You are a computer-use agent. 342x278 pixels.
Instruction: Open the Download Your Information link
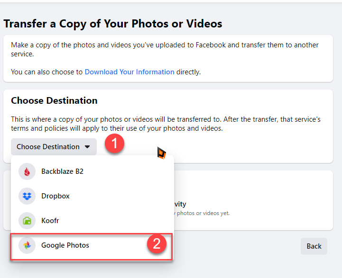pyautogui.click(x=129, y=72)
